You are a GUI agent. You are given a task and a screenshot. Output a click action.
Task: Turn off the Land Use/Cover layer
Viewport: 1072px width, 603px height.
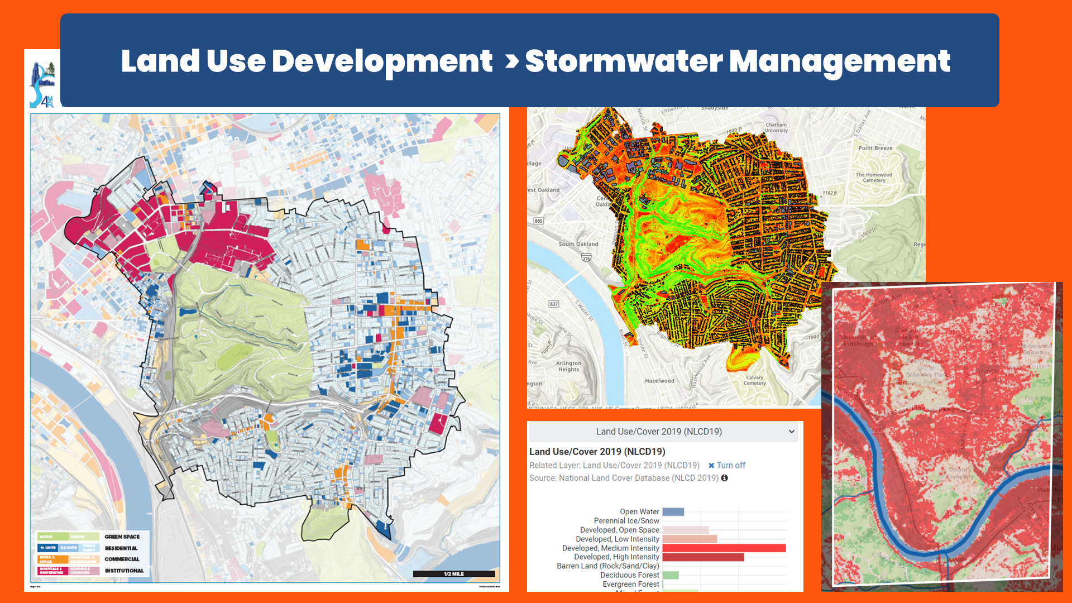pos(730,466)
